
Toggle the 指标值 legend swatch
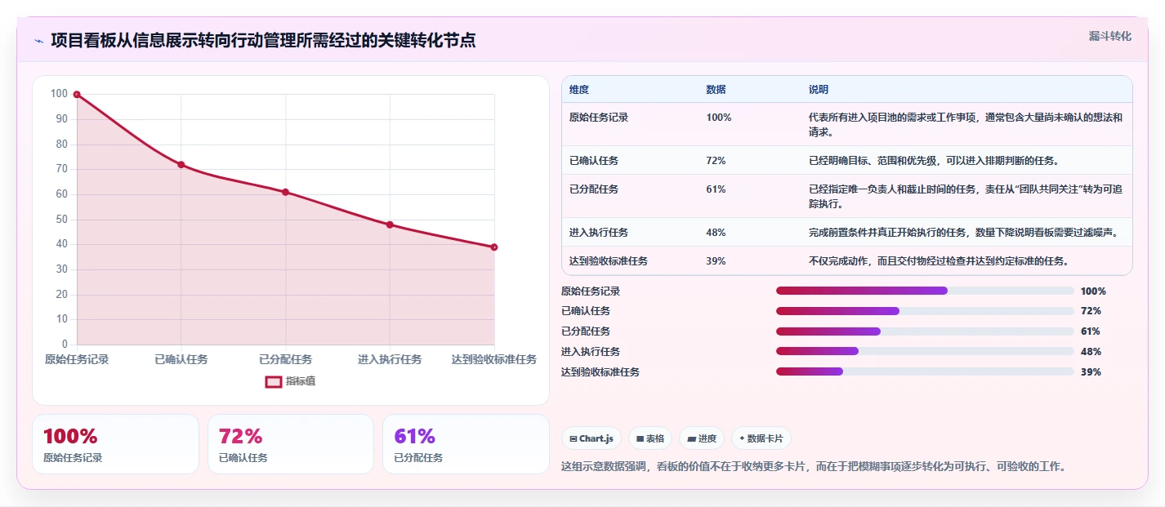(x=274, y=381)
